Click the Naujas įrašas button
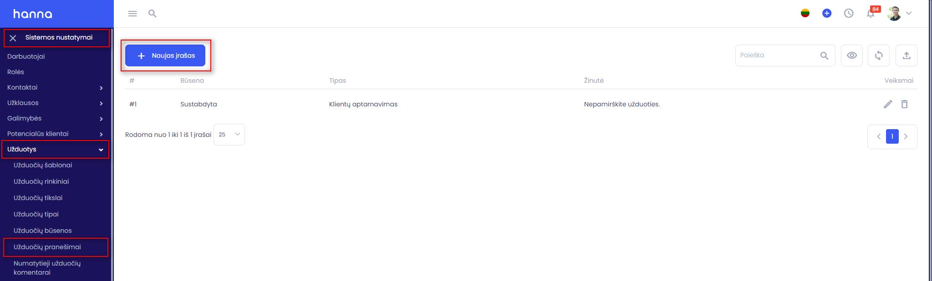The width and height of the screenshot is (932, 281). pyautogui.click(x=165, y=55)
